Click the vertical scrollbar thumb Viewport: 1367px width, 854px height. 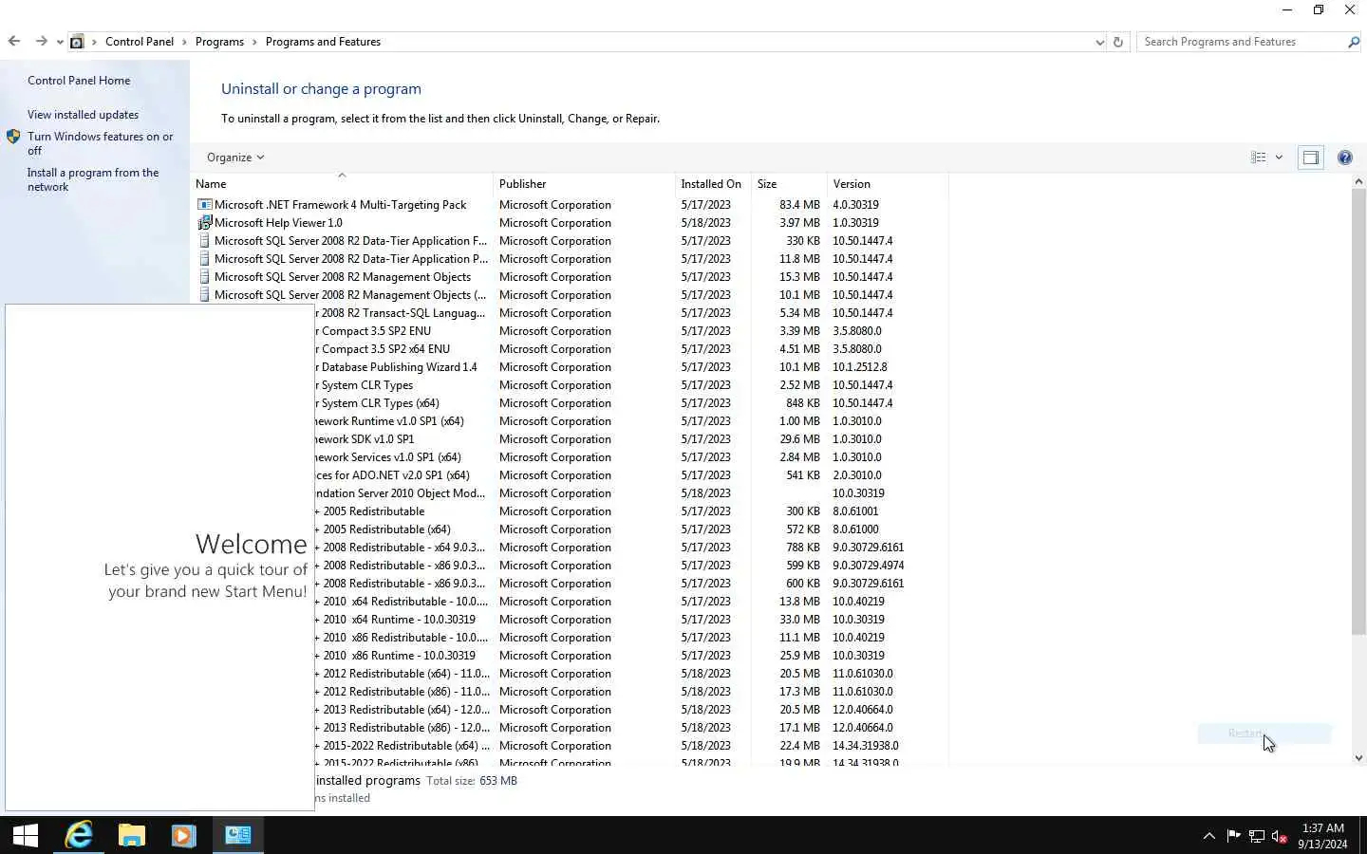pyautogui.click(x=1358, y=413)
